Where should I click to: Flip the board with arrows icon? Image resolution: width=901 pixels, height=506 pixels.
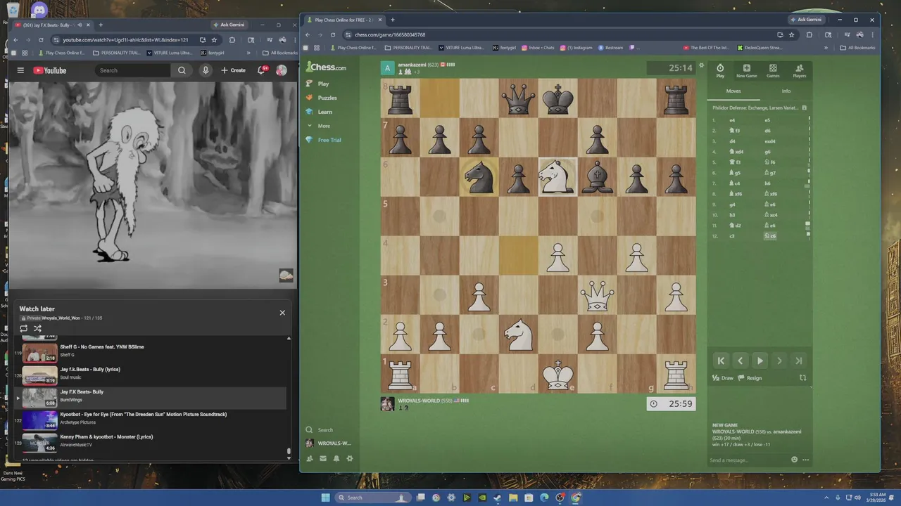tap(803, 378)
